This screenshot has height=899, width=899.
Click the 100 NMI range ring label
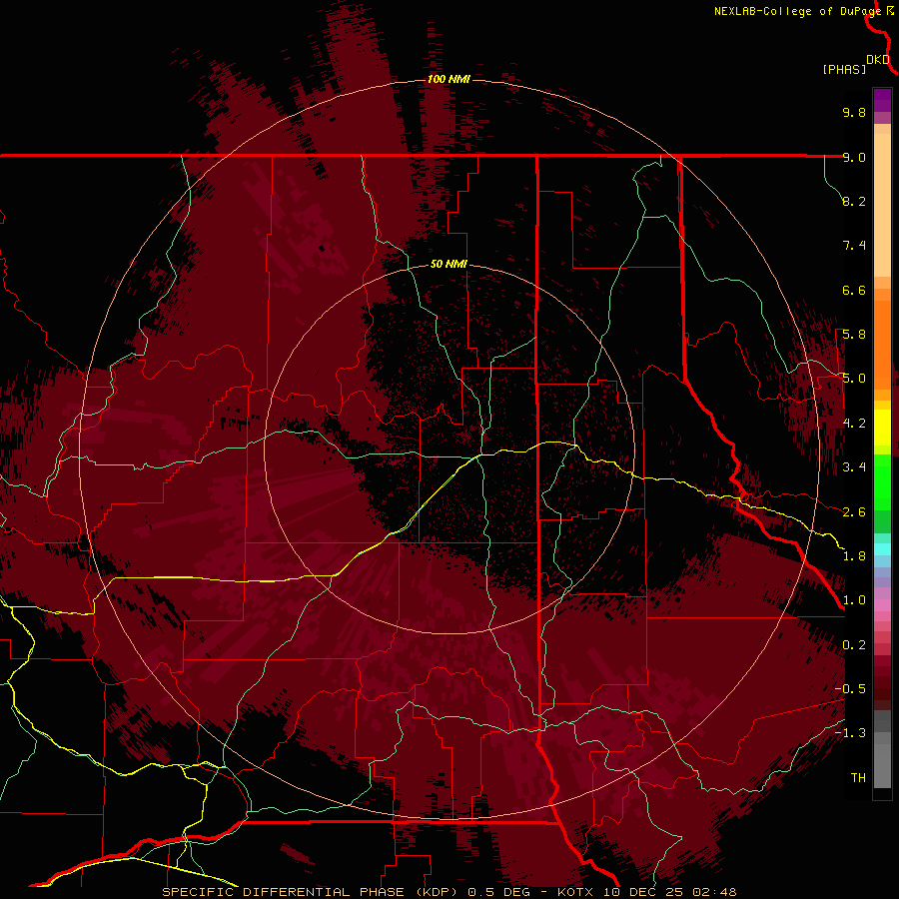(x=449, y=79)
